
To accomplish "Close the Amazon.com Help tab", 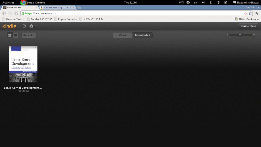I will [x=73, y=8].
